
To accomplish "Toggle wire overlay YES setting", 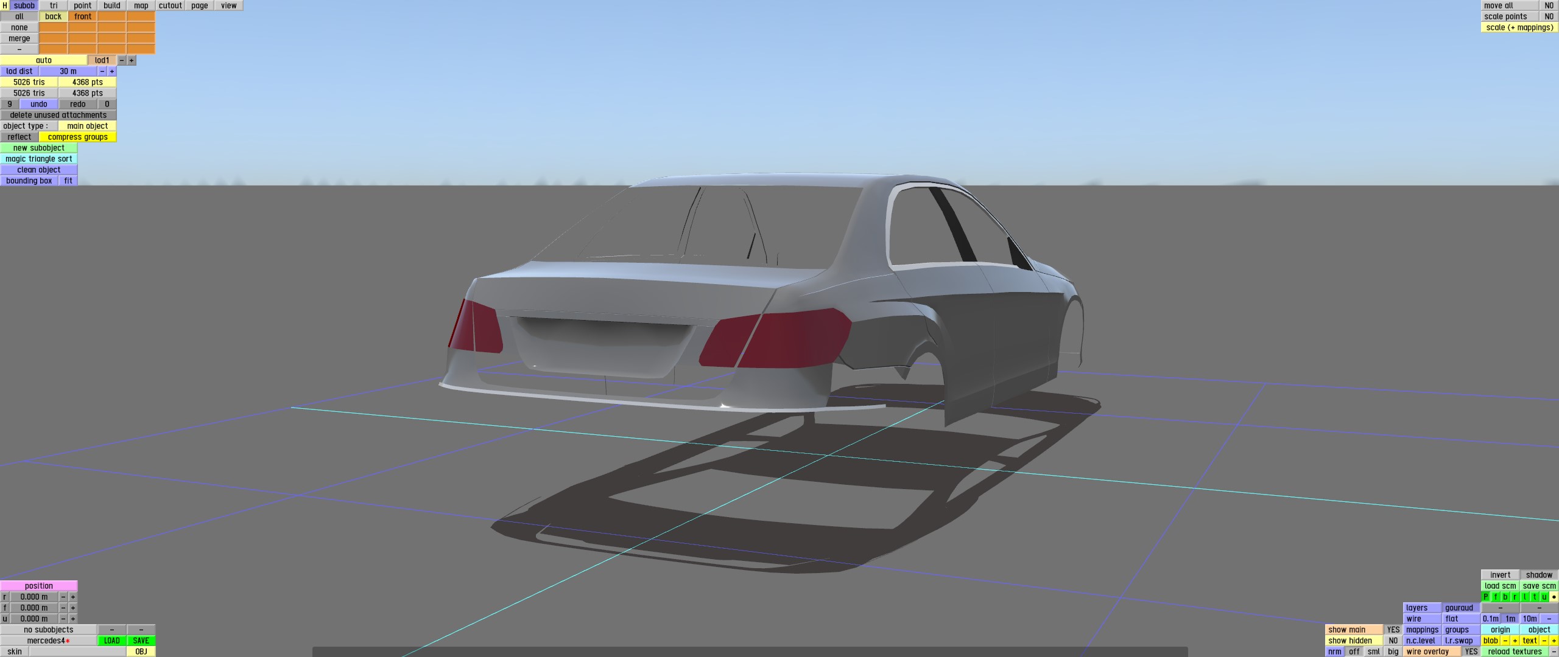I will 1471,652.
